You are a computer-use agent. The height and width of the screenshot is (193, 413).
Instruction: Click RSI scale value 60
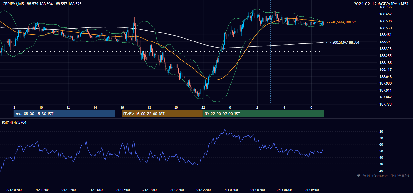381,144
